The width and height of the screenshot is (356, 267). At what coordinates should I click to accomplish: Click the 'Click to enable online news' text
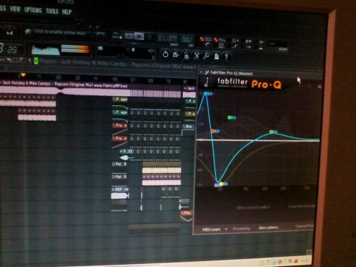60,32
